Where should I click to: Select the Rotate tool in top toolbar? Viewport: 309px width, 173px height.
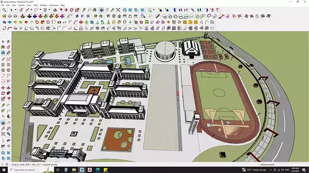click(71, 10)
